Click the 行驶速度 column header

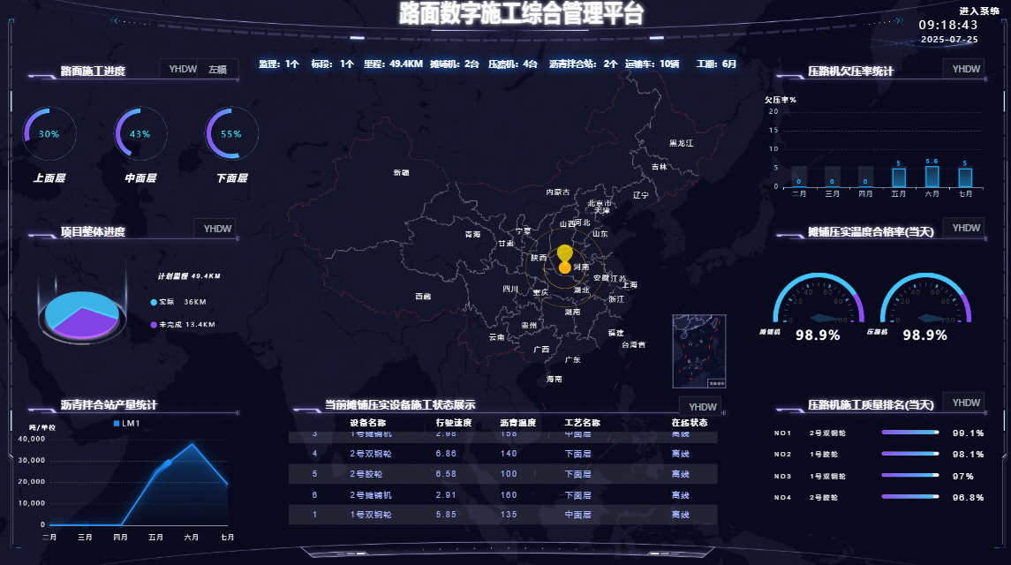(x=453, y=423)
